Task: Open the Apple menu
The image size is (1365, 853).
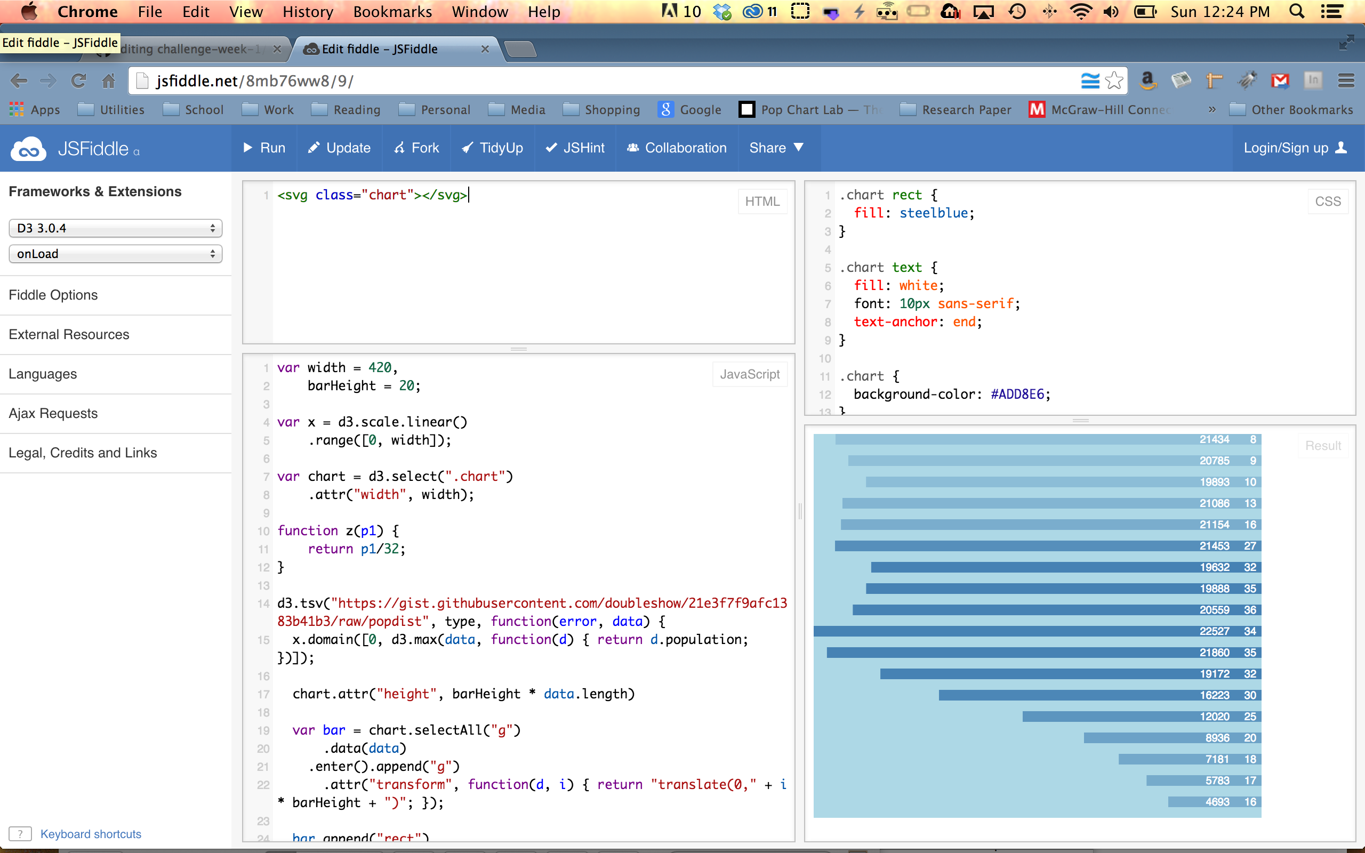Action: (x=29, y=11)
